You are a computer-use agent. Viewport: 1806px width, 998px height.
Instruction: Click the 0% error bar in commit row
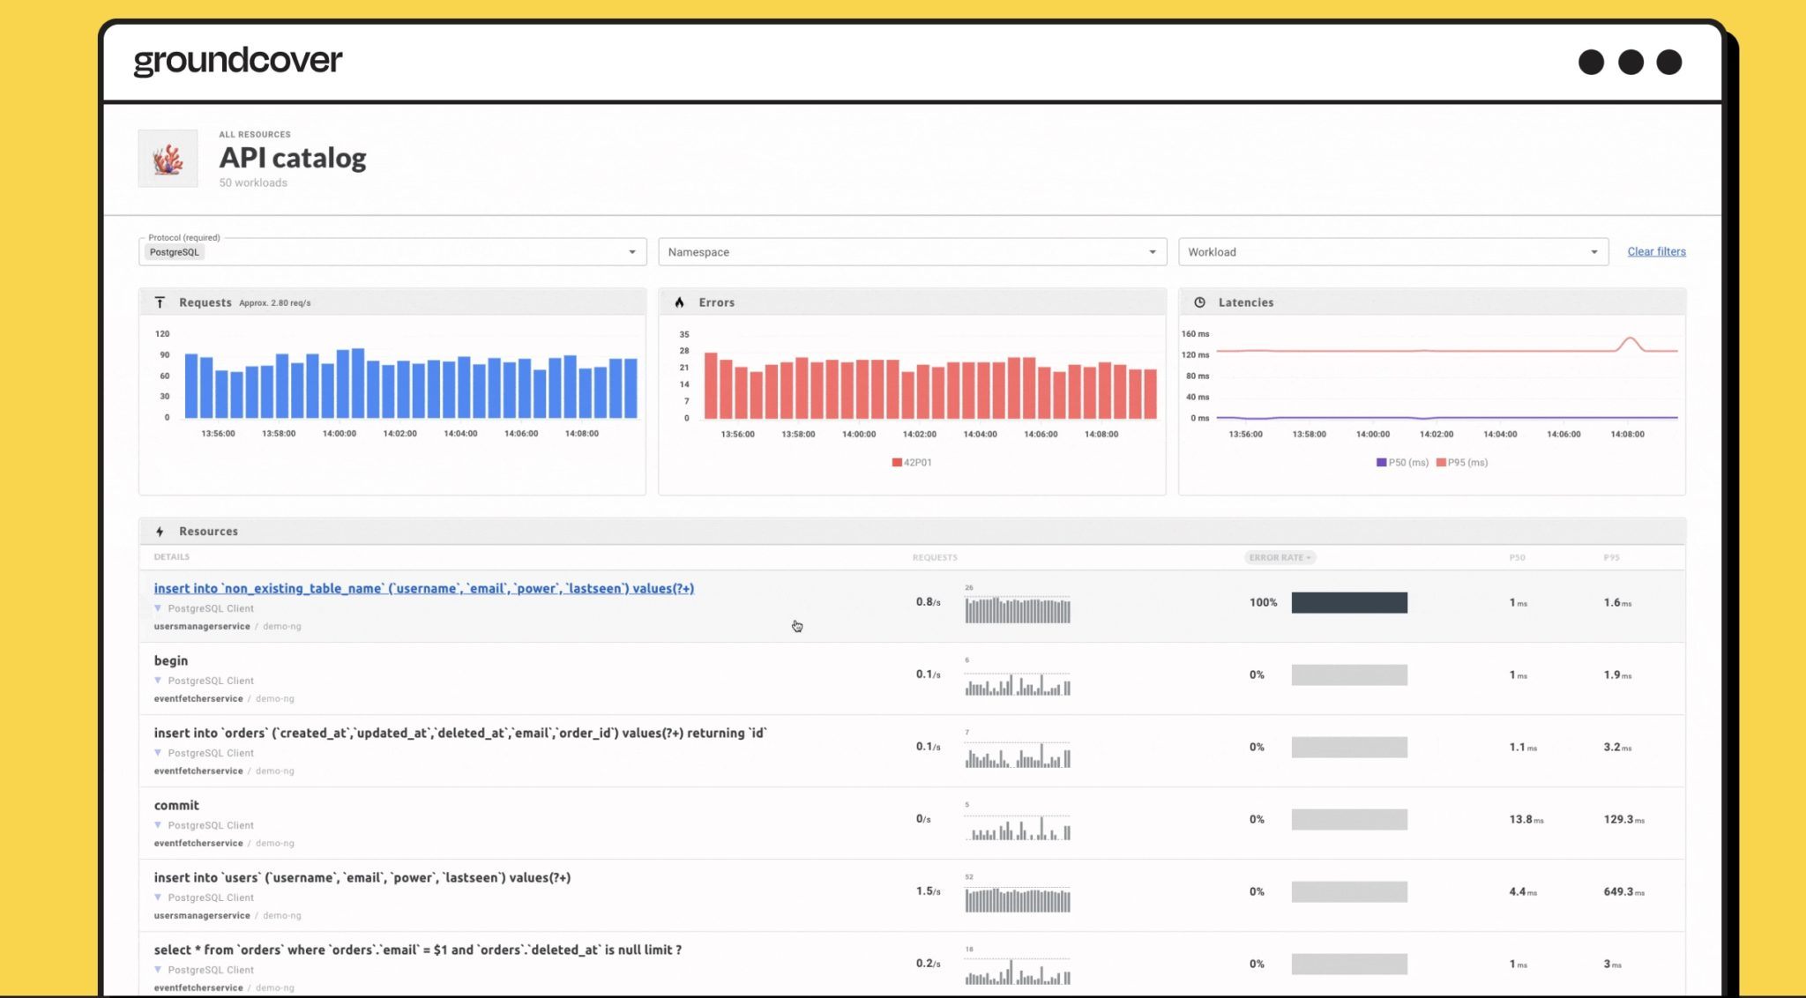[1349, 819]
